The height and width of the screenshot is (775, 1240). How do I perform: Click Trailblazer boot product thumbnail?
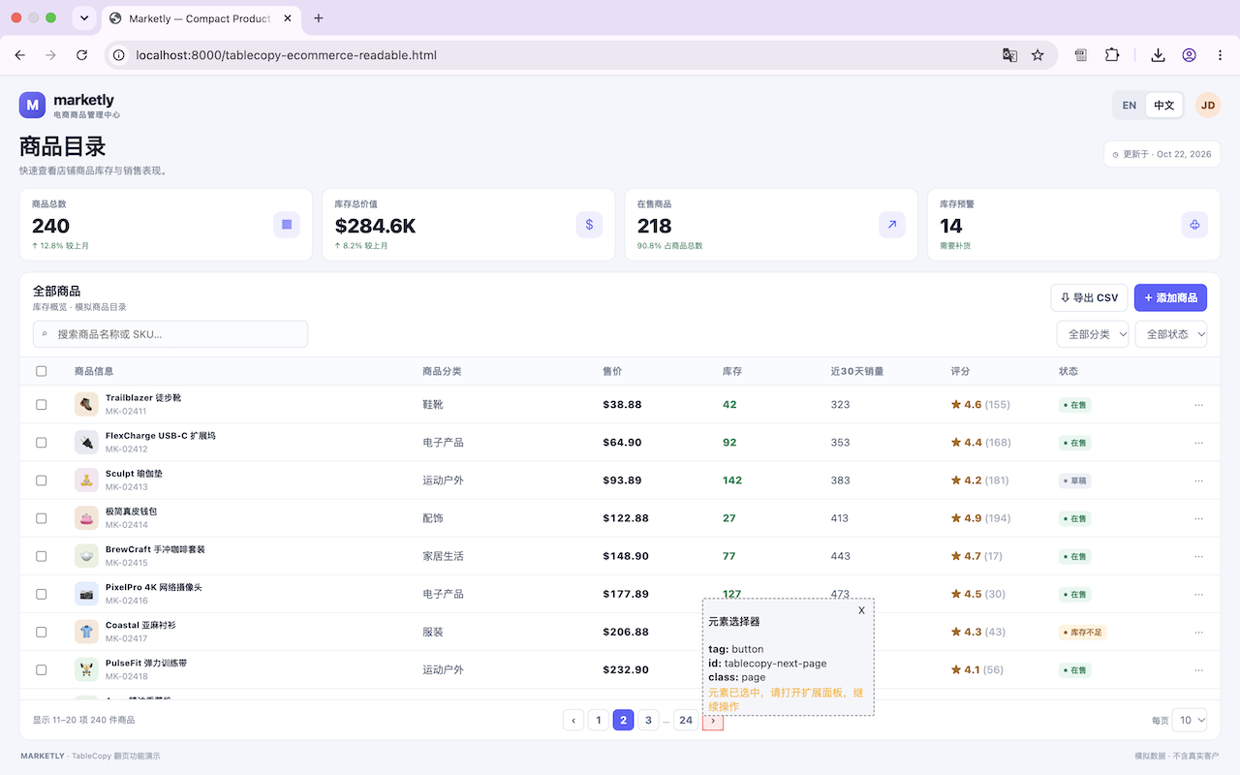pos(86,405)
